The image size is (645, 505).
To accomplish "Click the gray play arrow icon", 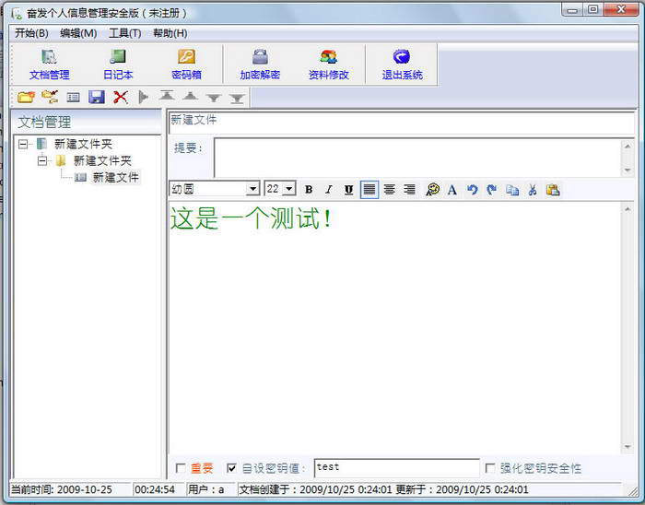I will (x=143, y=98).
